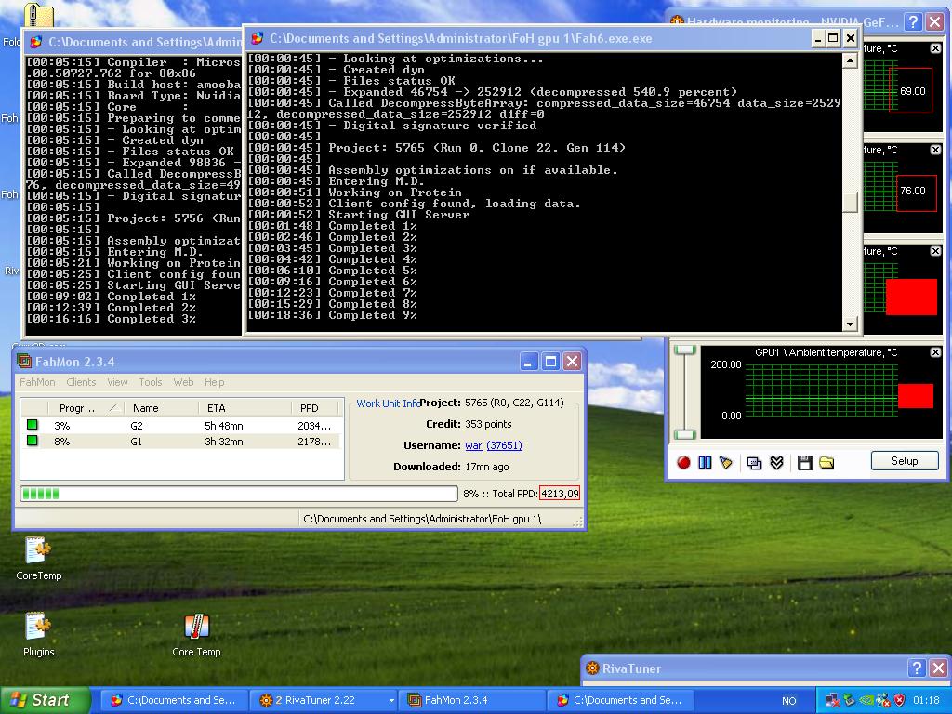Screen dimensions: 952x714
Task: Click the overlapping windows icon in monitoring toolbar
Action: click(754, 463)
